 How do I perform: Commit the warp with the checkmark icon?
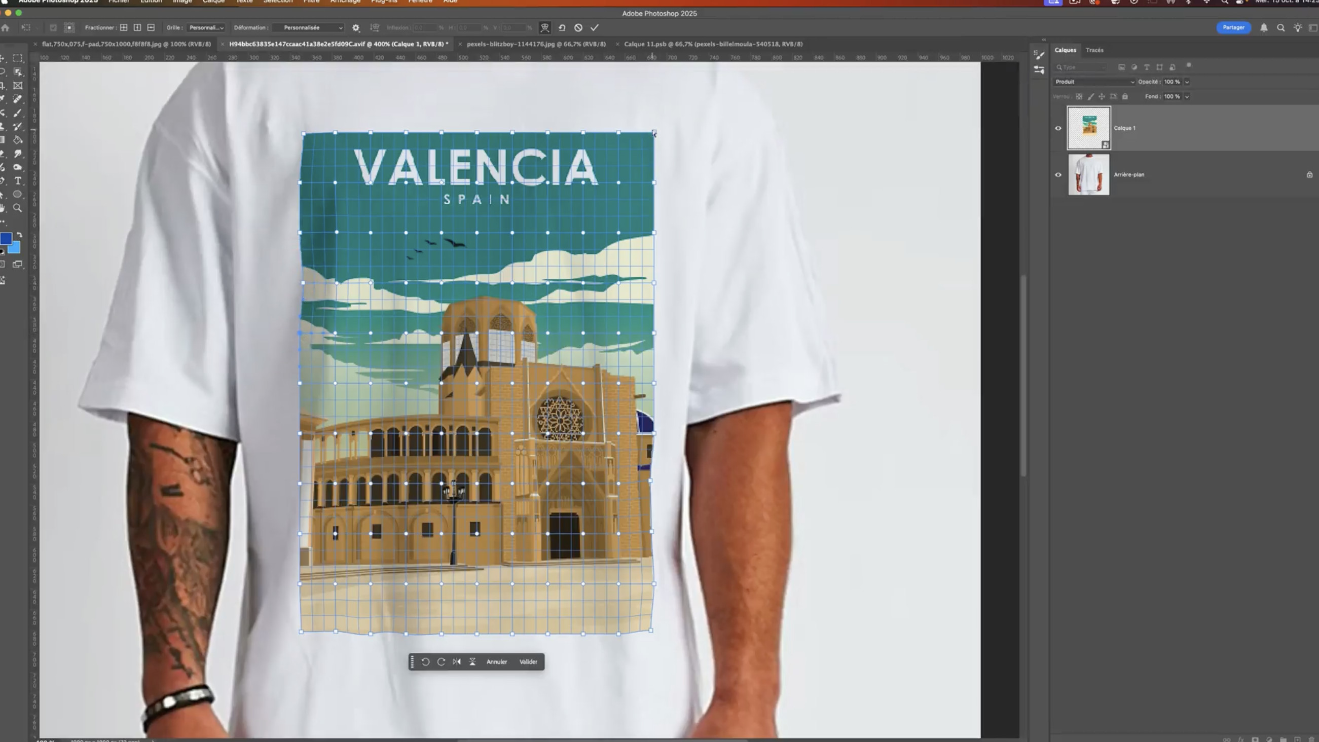point(595,28)
